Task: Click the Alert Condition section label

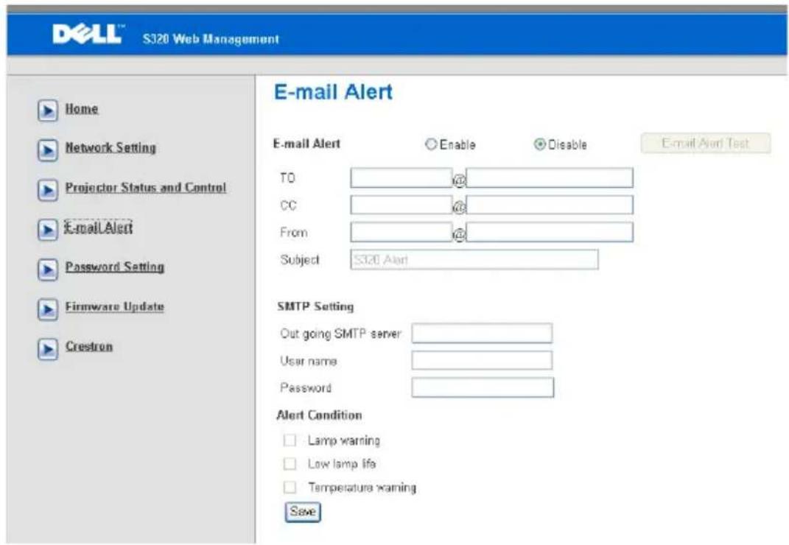Action: coord(320,415)
